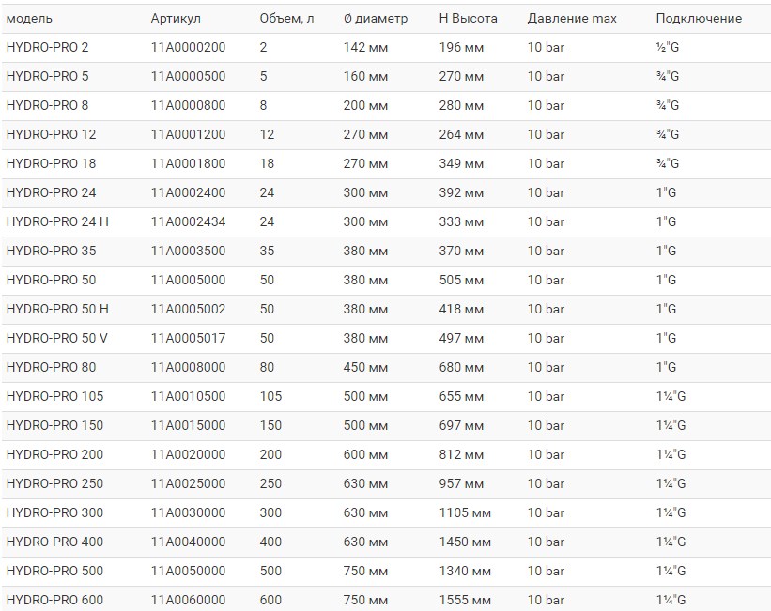The image size is (771, 611).
Task: Select the HYDRO-PRO 8 model cell
Action: (x=47, y=105)
